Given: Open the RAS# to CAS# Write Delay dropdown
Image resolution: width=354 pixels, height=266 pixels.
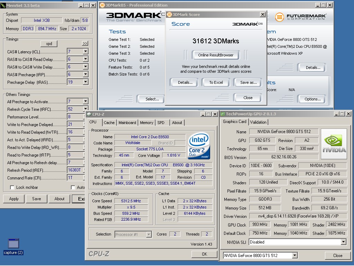Looking at the screenshot, I should click(x=86, y=67).
